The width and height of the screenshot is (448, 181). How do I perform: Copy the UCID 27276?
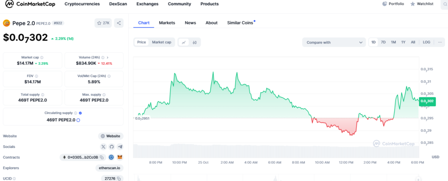tap(119, 178)
